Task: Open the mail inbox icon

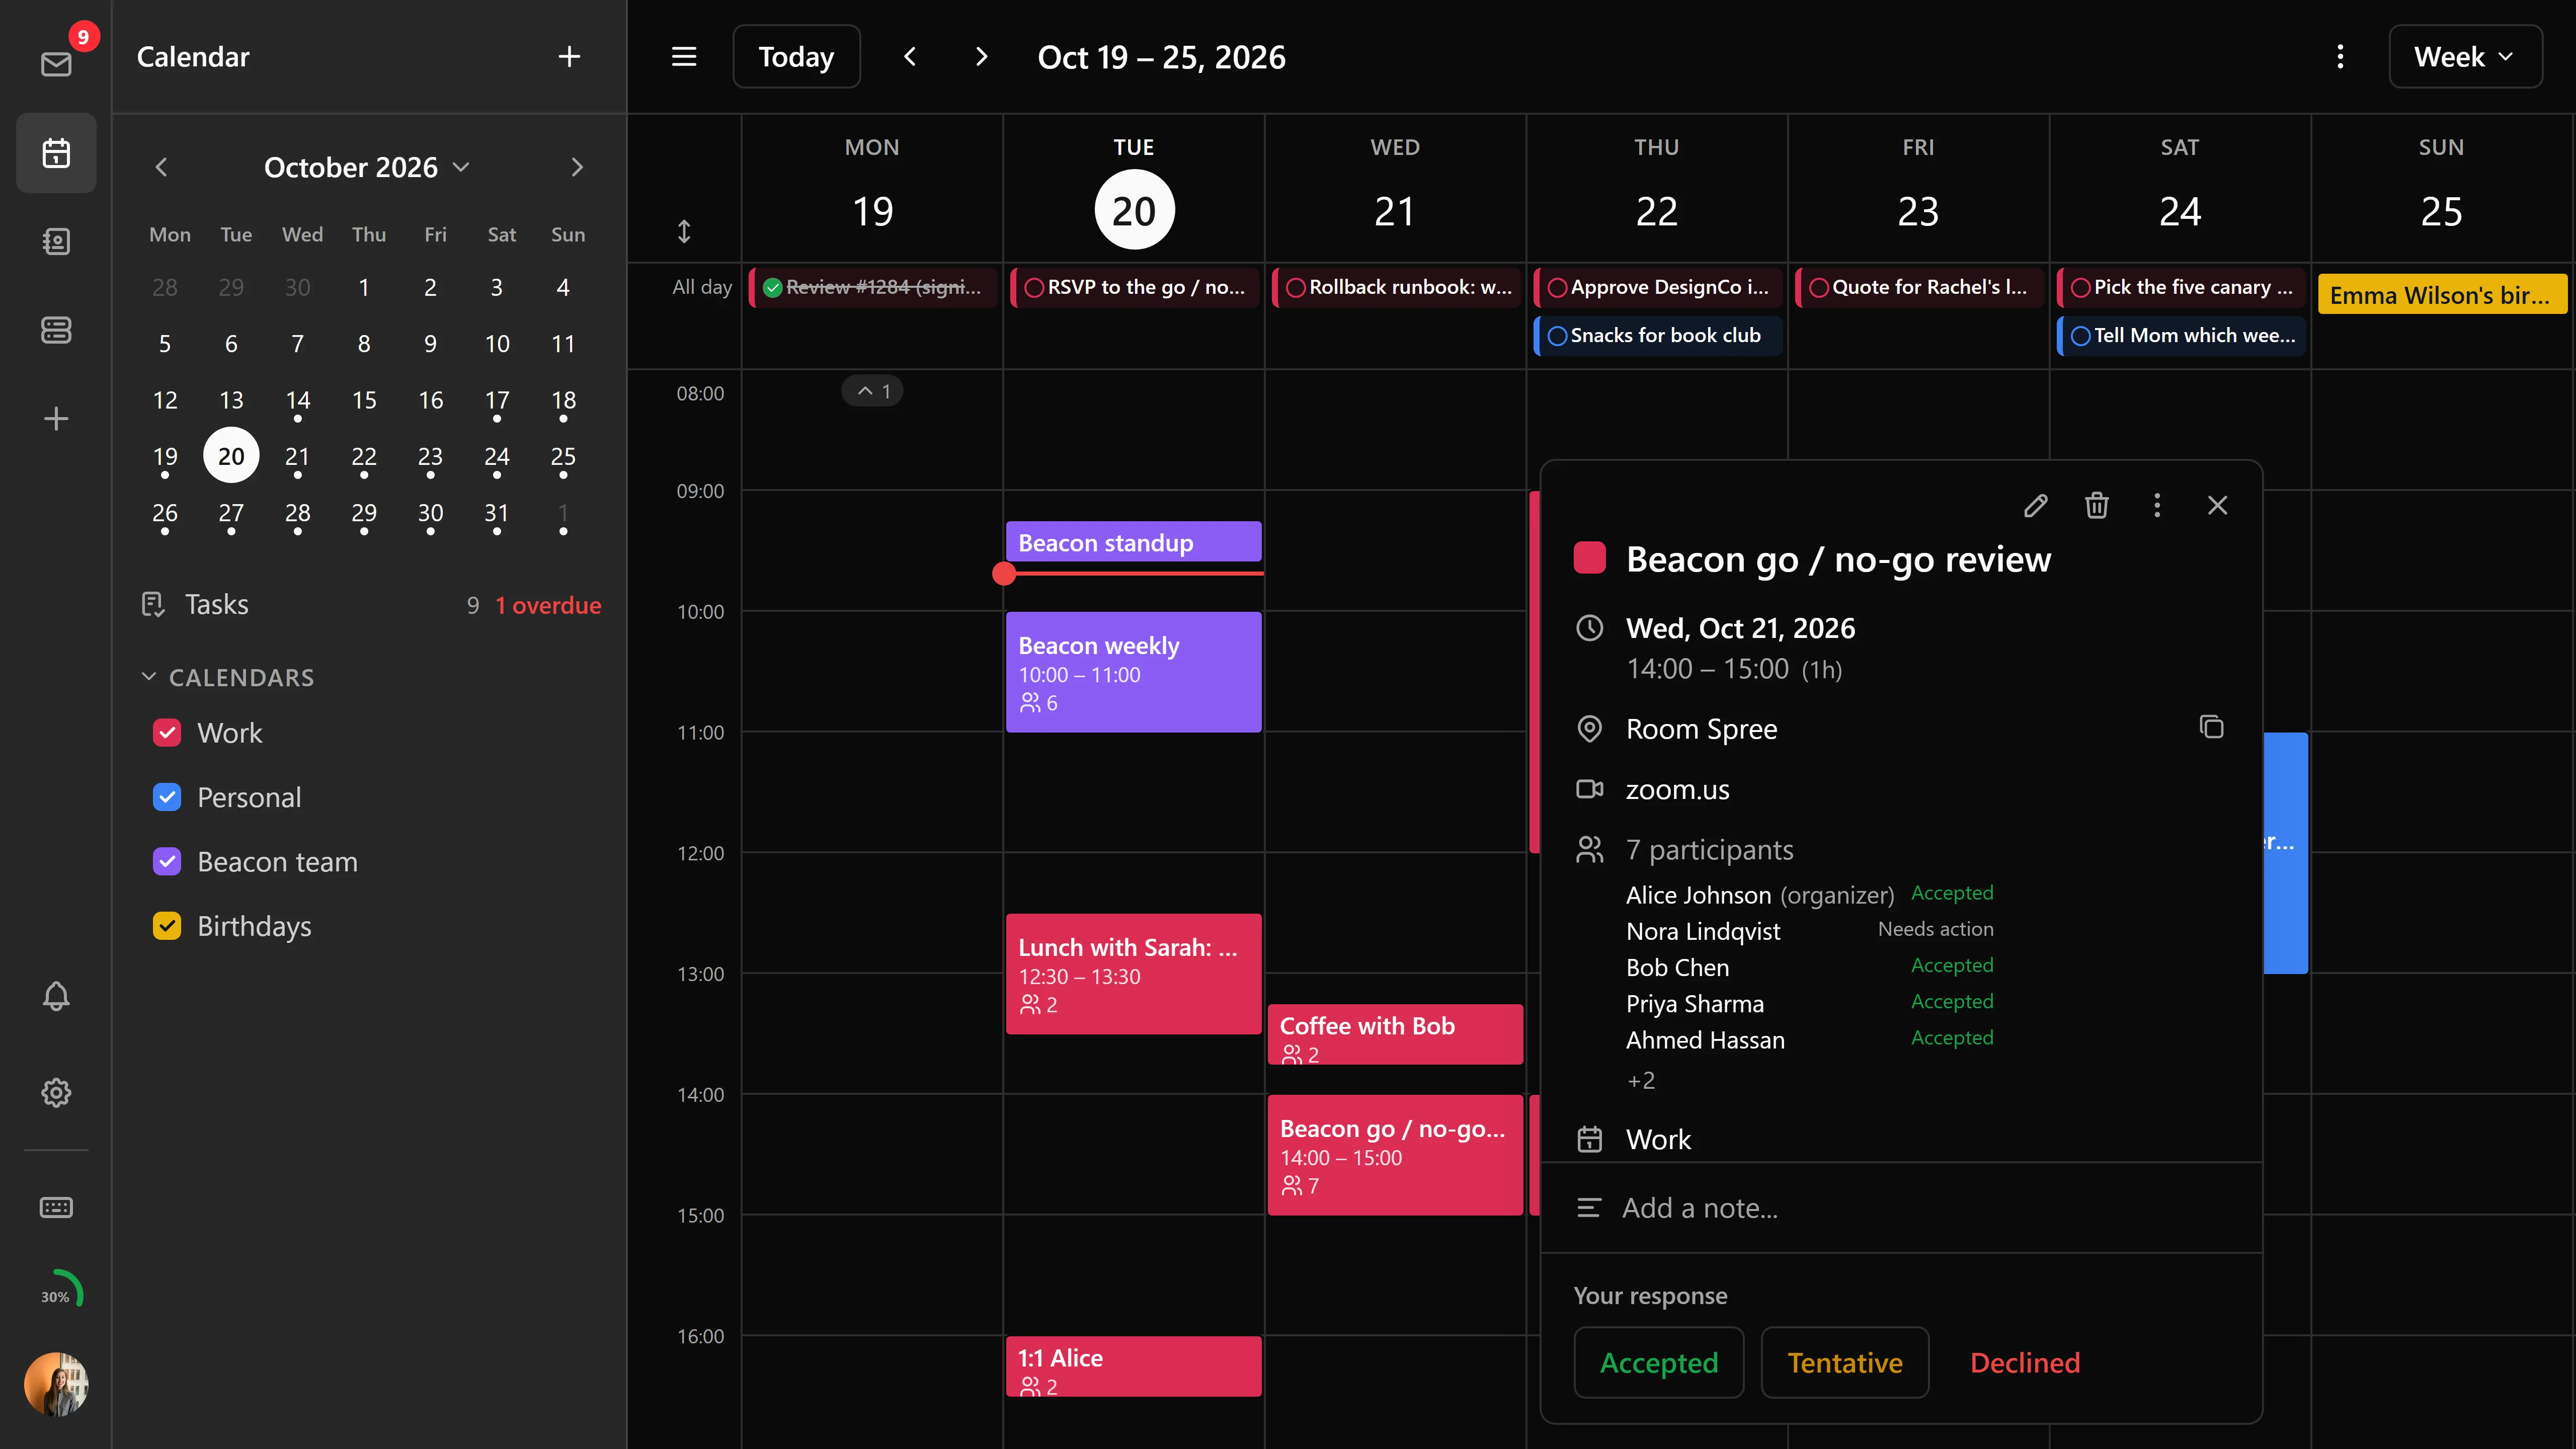Action: (56, 64)
